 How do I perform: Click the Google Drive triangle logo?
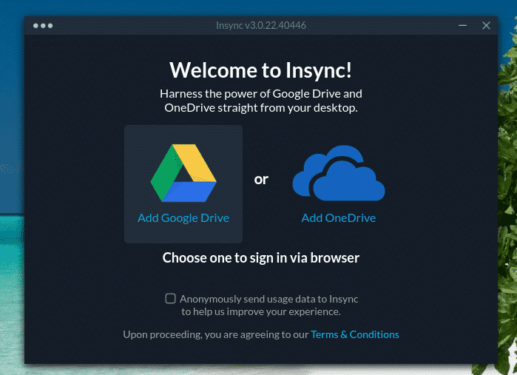183,173
